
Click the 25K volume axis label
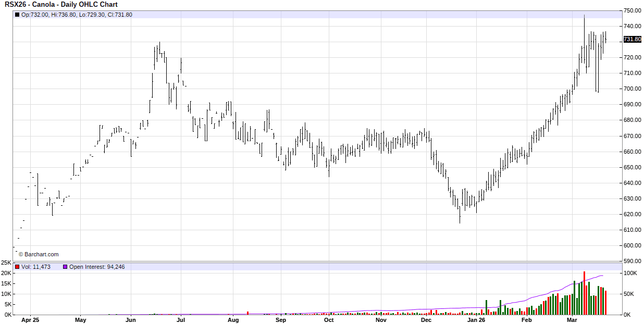[x=6, y=262]
